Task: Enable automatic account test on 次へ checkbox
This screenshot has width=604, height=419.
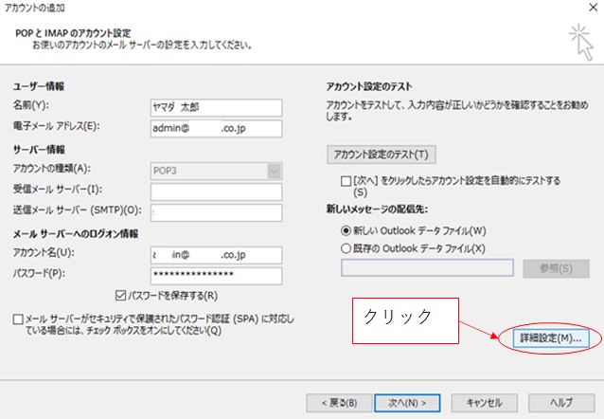Action: 346,181
